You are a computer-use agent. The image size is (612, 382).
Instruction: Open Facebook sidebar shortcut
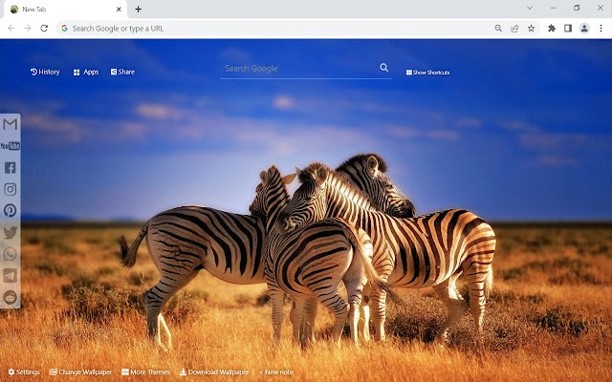(11, 168)
